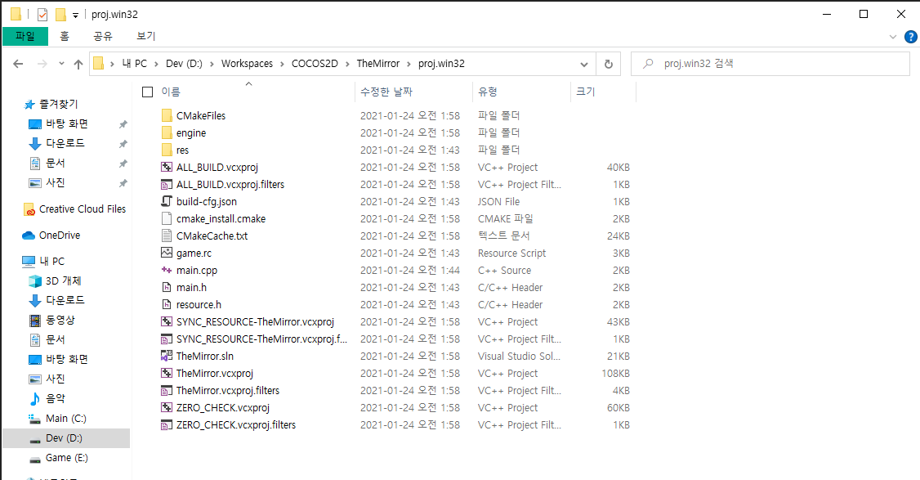920x480 pixels.
Task: Open 동영상 videos folder in sidebar
Action: click(x=51, y=321)
